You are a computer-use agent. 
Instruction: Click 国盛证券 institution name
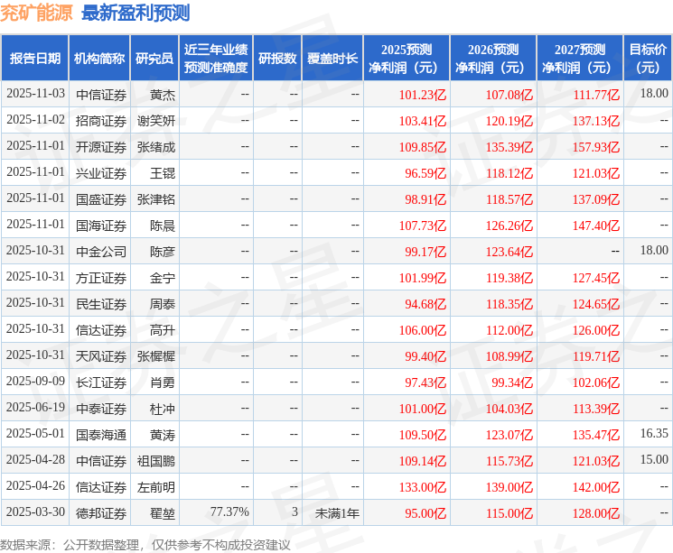click(x=101, y=199)
